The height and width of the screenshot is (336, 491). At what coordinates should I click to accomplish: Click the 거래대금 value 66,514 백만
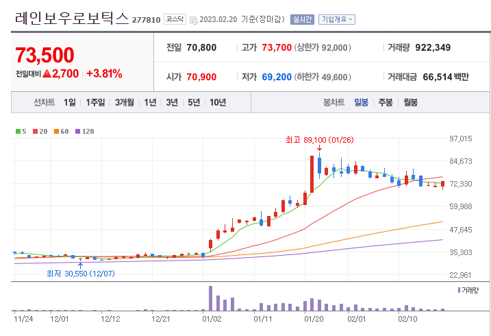[x=446, y=77]
